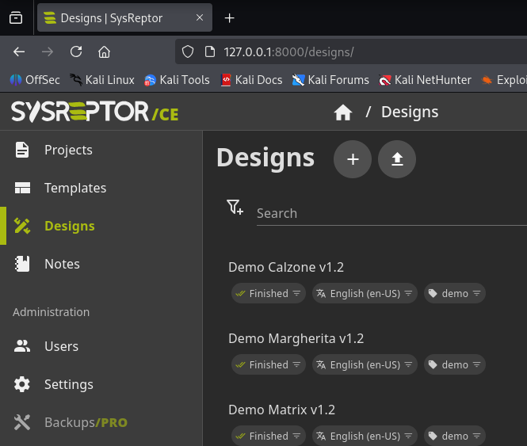Focus the designs Search field
527x446 pixels.
(x=391, y=213)
